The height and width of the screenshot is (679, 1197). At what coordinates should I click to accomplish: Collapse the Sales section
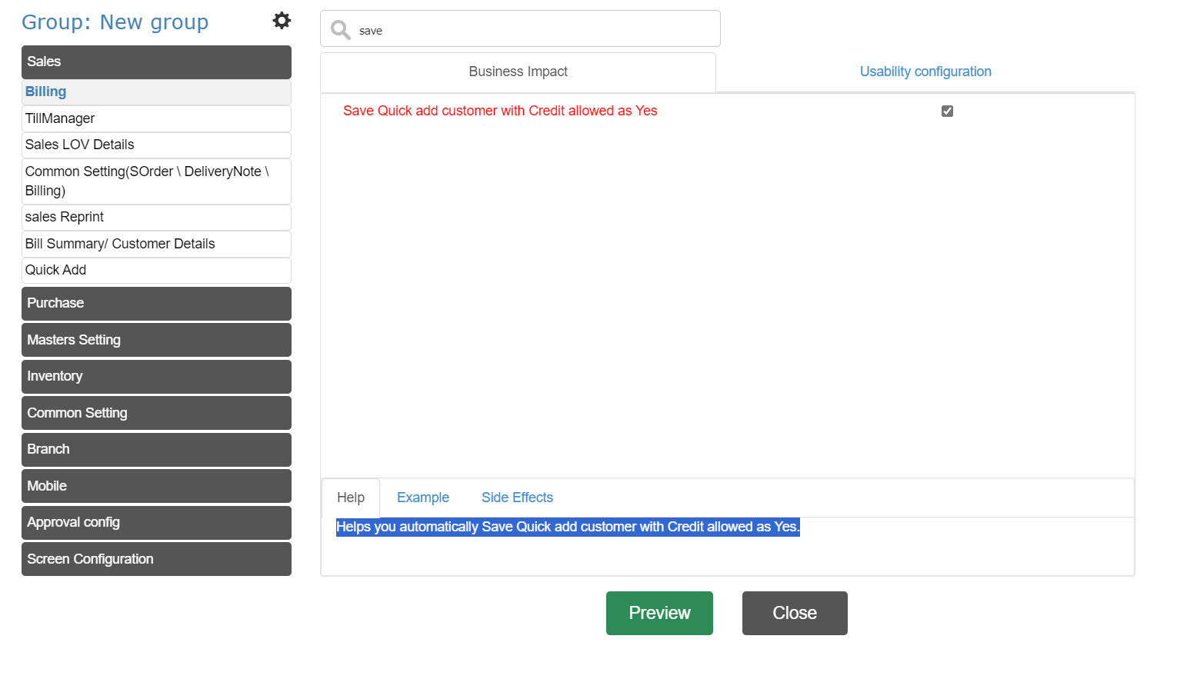click(156, 62)
